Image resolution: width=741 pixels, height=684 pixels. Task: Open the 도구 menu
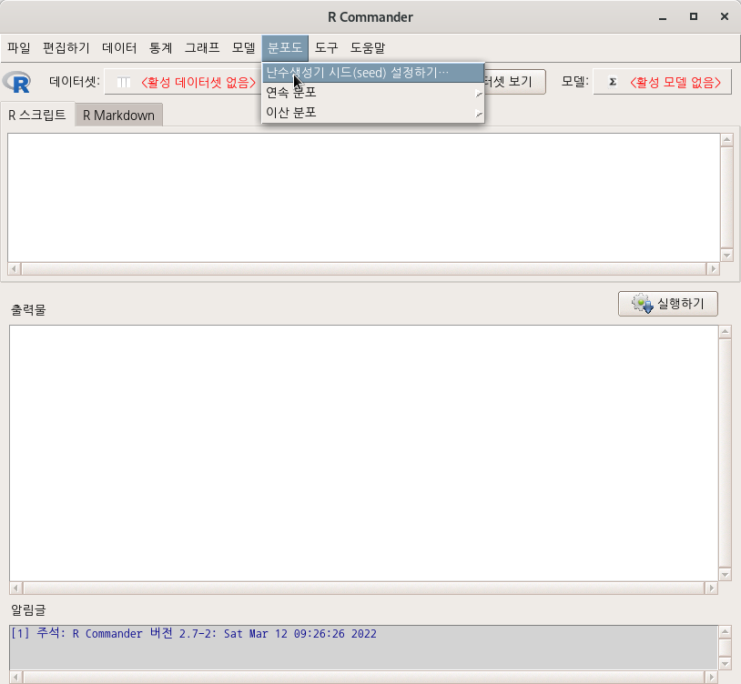tap(326, 47)
